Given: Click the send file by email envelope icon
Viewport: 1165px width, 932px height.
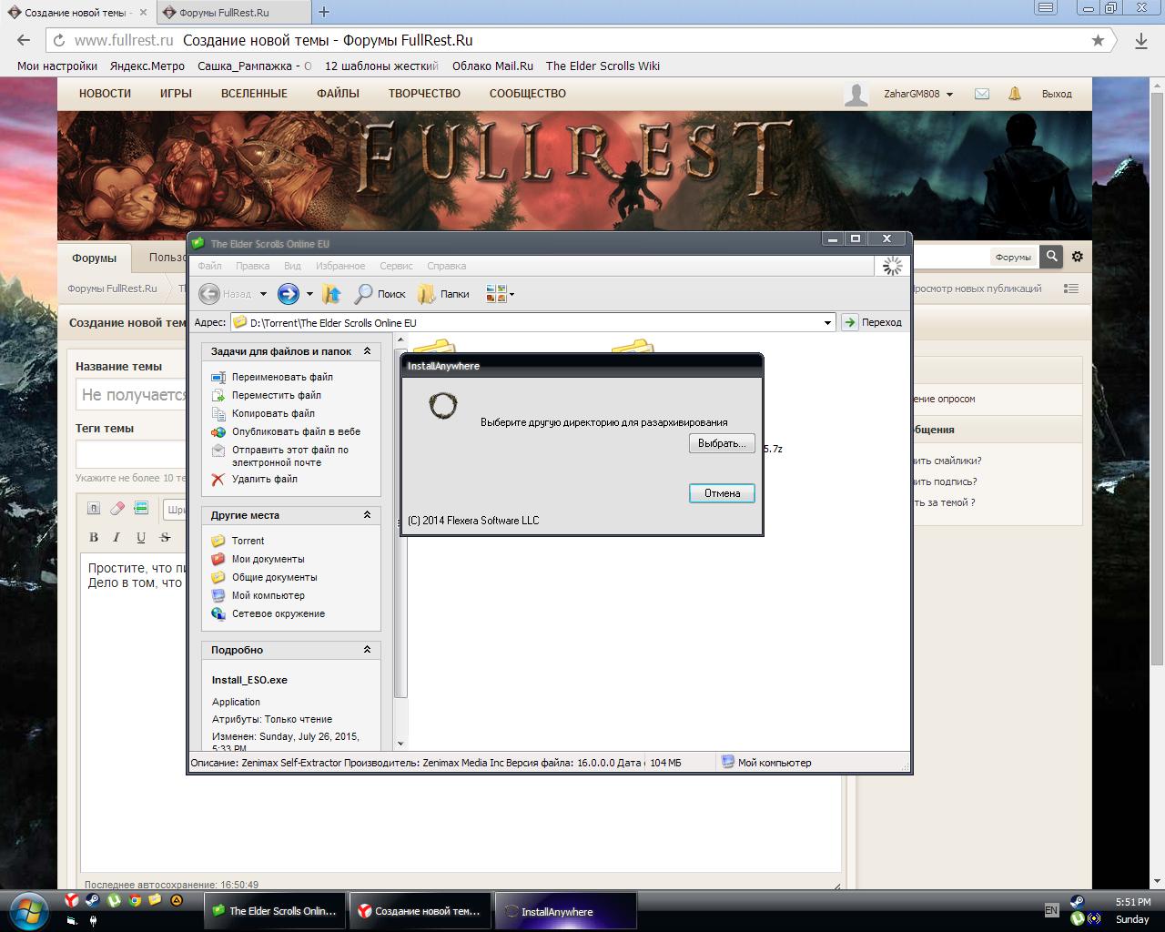Looking at the screenshot, I should coord(218,450).
